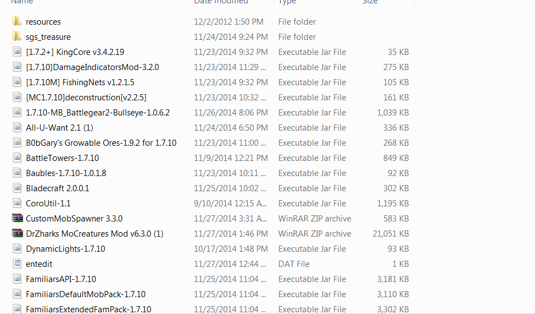Viewport: 535px width, 314px height.
Task: Click the CustomMobSpawner 3.3.0 WinRAR icon
Action: point(17,218)
